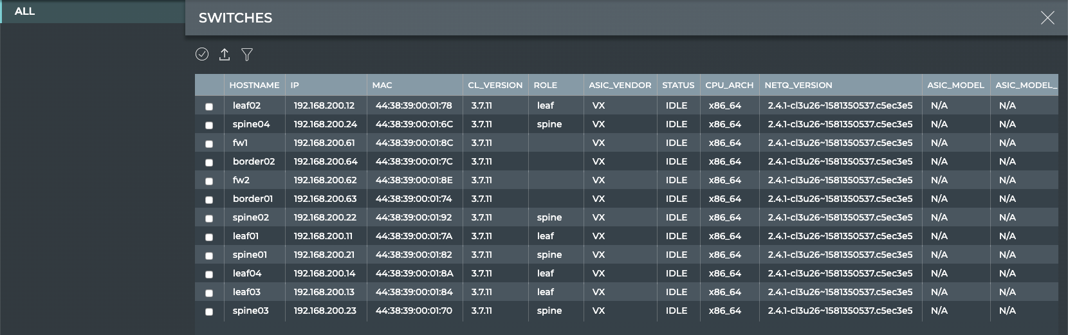
Task: Open the filter funnel icon
Action: (x=247, y=55)
